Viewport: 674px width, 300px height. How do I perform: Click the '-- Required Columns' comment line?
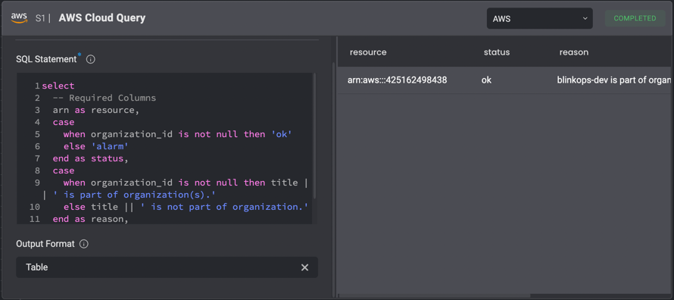pos(105,98)
